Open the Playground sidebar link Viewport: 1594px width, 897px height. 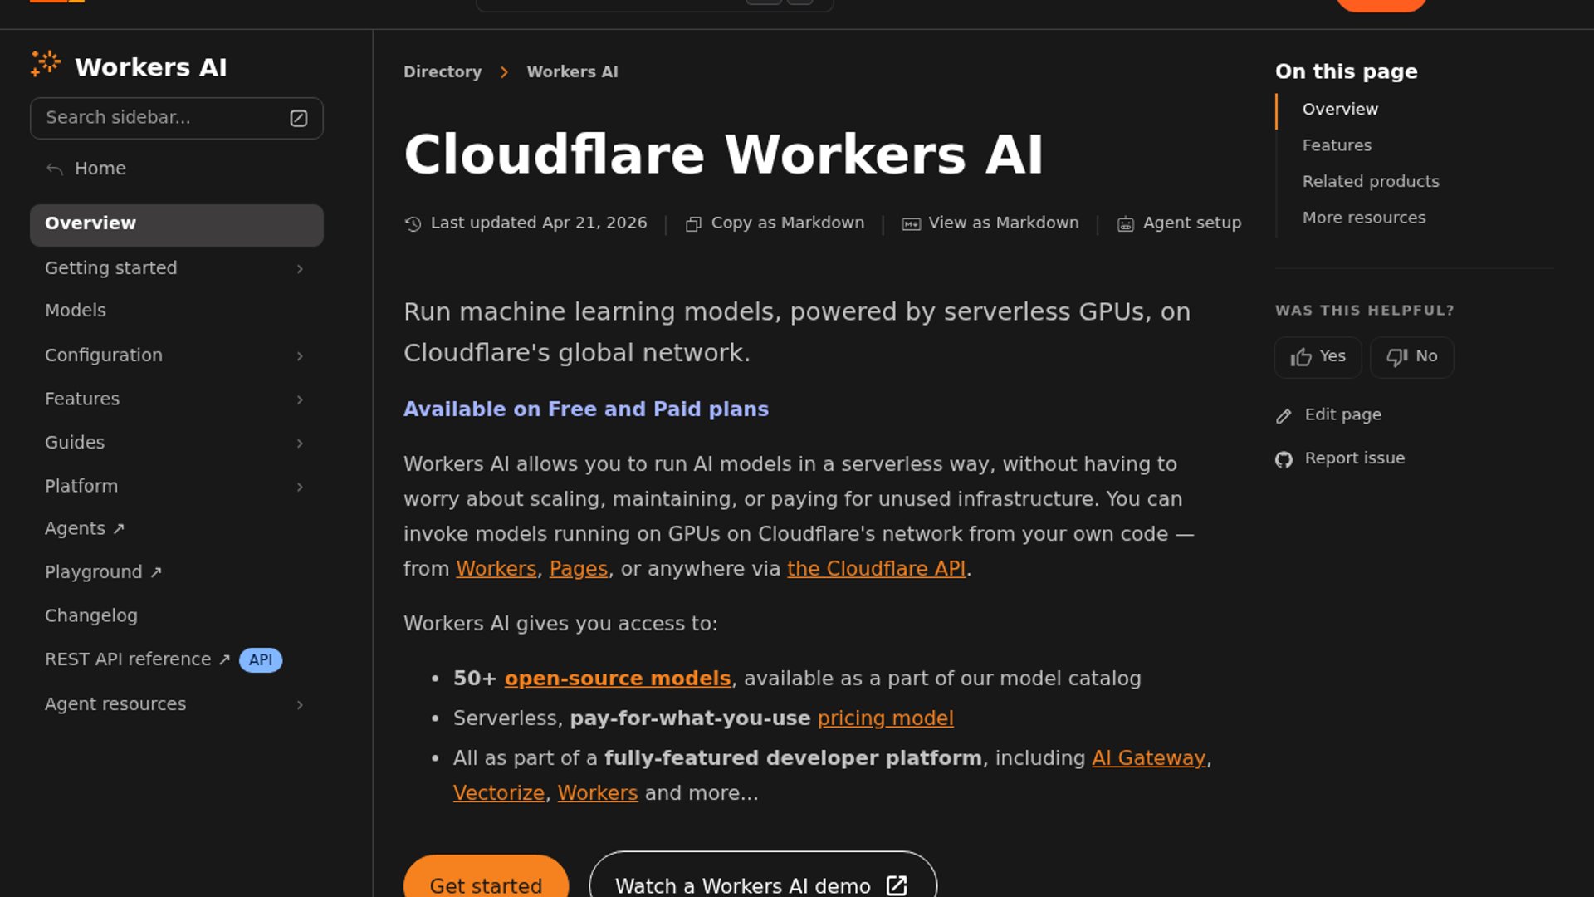103,572
